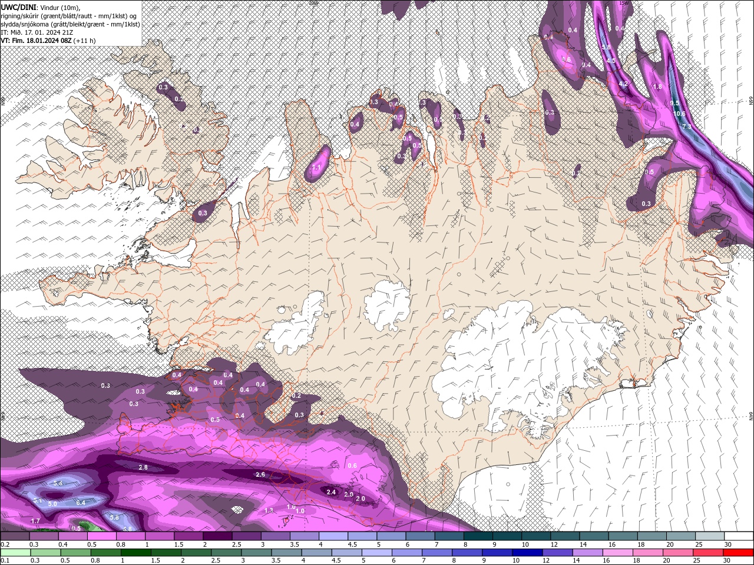Click the 1.1 precipitation value on the map

click(x=316, y=168)
